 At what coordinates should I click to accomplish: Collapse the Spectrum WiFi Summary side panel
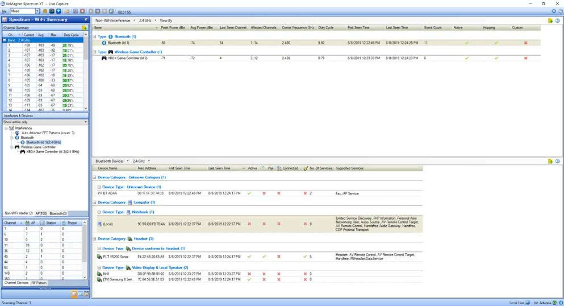(86, 19)
